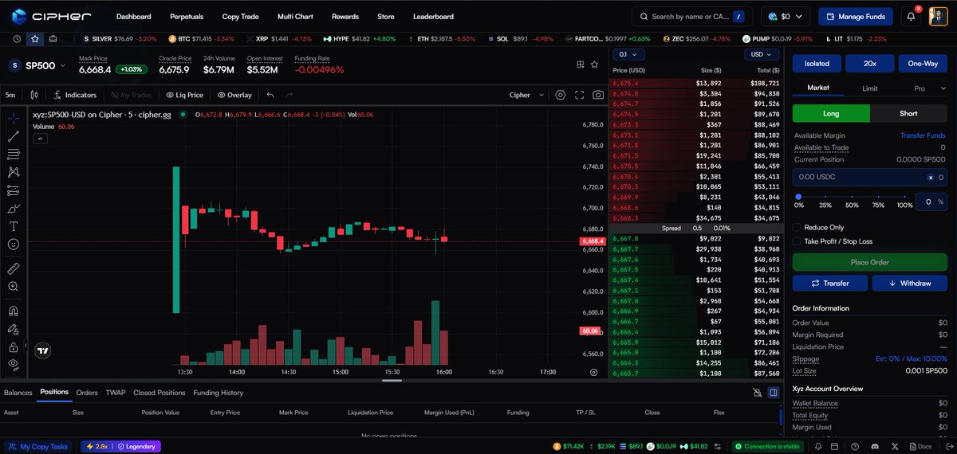This screenshot has width=957, height=454.
Task: Open the Cipher chart source dropdown
Action: (x=527, y=95)
